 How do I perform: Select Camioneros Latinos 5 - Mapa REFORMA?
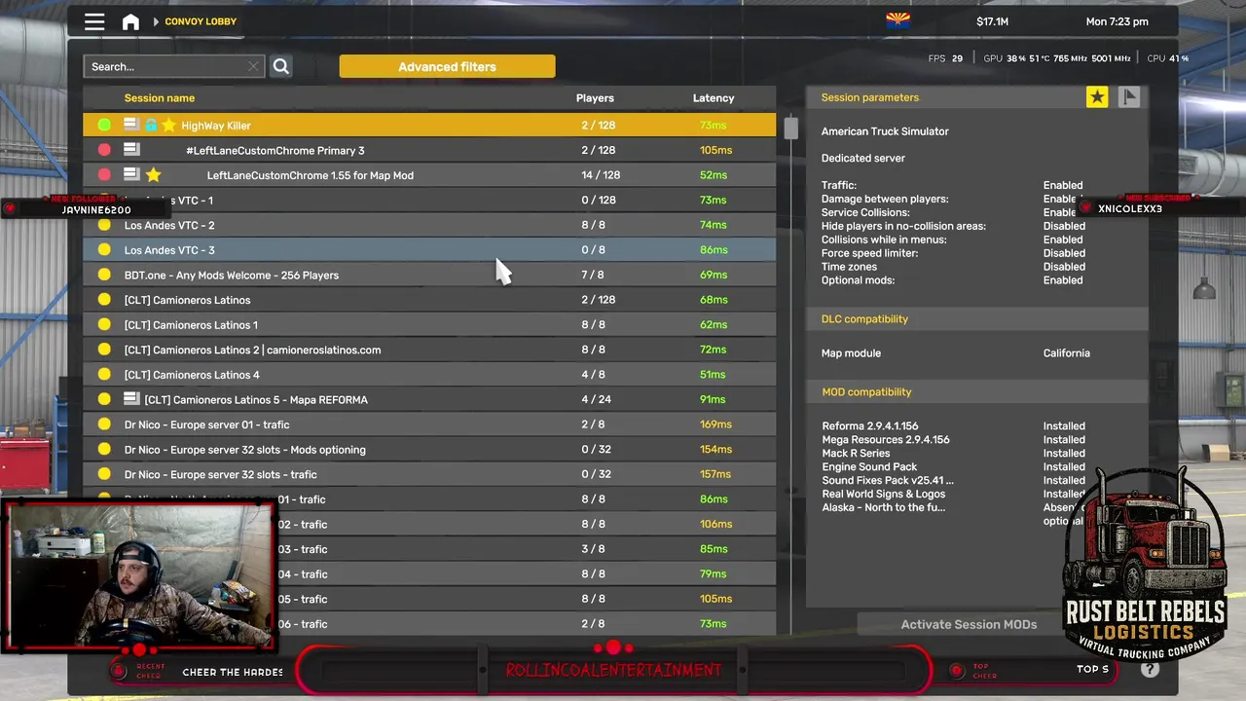pyautogui.click(x=429, y=399)
